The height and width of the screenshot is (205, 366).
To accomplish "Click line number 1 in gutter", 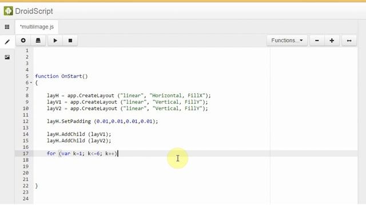I will (x=27, y=51).
